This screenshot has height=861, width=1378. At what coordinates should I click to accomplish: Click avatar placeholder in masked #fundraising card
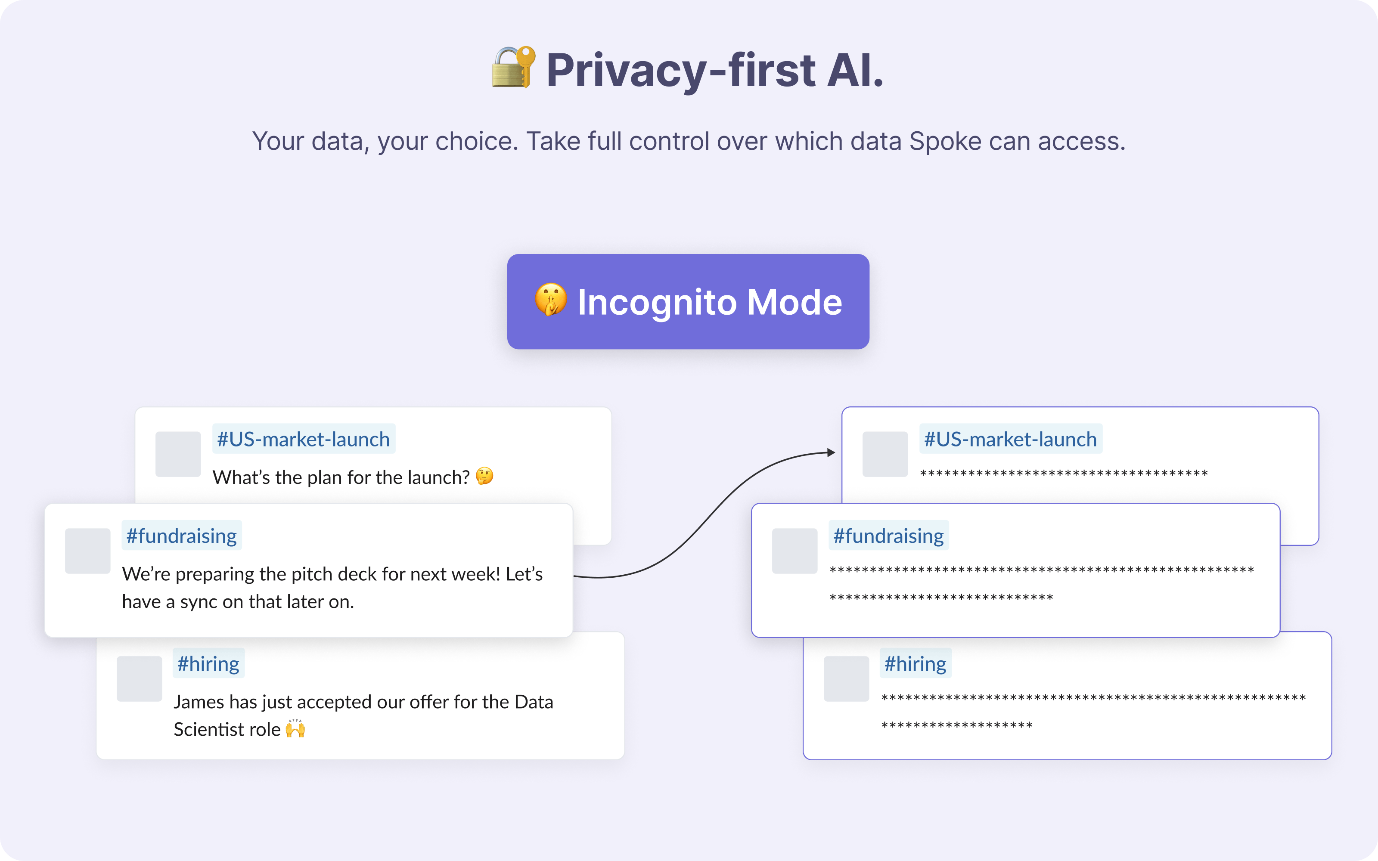[x=795, y=551]
